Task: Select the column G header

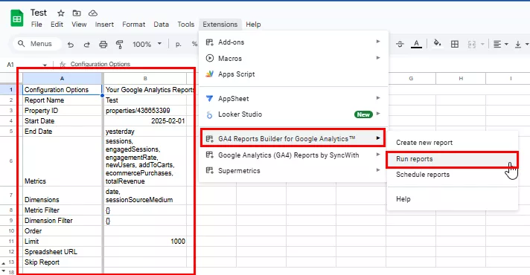Action: click(411, 78)
